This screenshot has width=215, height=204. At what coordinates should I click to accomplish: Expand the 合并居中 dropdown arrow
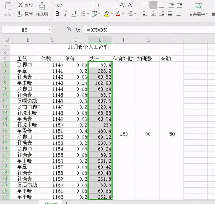207,14
